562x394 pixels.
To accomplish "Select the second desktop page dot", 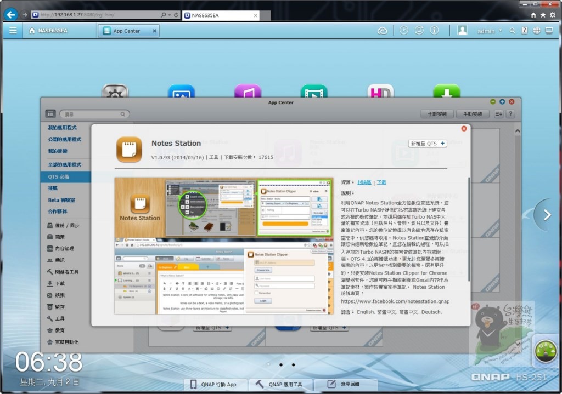I will click(280, 364).
